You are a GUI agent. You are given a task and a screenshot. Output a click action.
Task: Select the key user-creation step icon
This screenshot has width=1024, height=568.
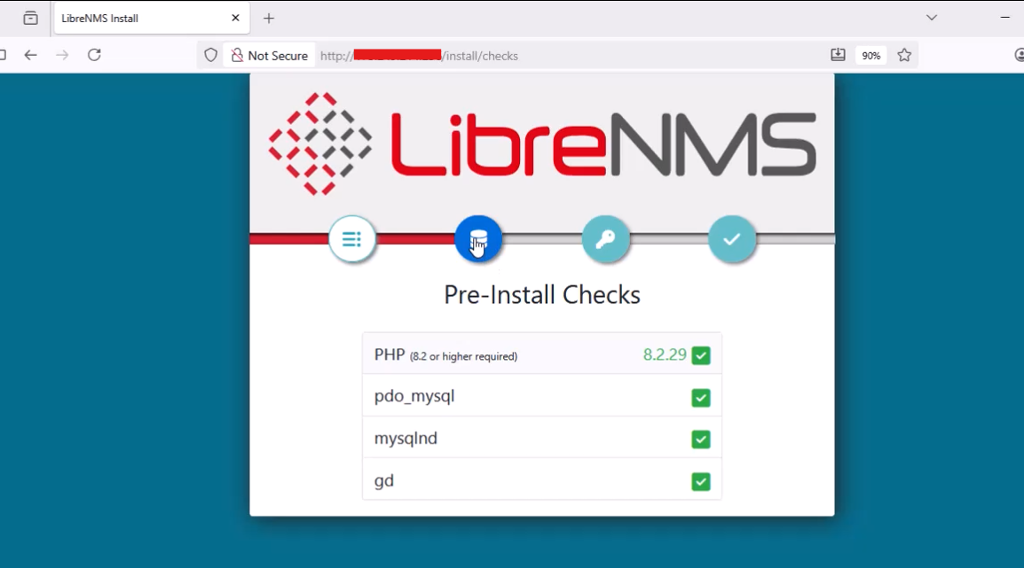point(605,238)
